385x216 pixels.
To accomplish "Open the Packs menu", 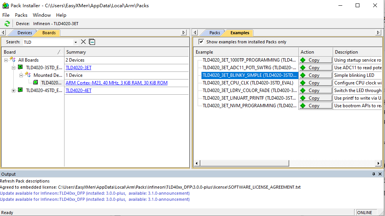I will 21,15.
